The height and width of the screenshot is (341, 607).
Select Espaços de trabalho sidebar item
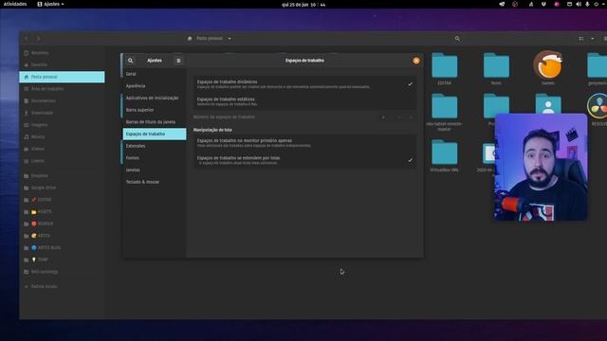[154, 134]
